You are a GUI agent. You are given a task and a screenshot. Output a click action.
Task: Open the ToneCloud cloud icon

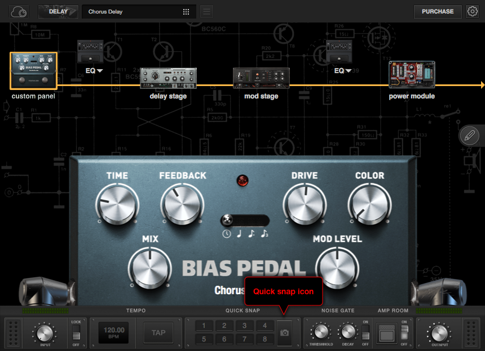tap(19, 12)
